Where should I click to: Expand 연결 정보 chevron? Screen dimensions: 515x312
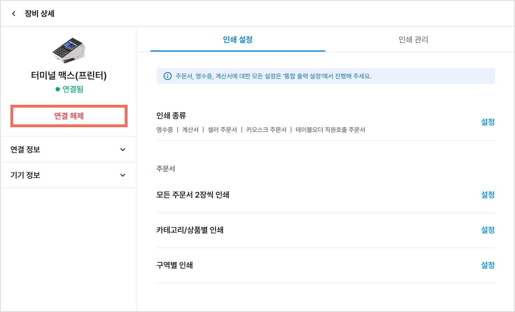[123, 150]
